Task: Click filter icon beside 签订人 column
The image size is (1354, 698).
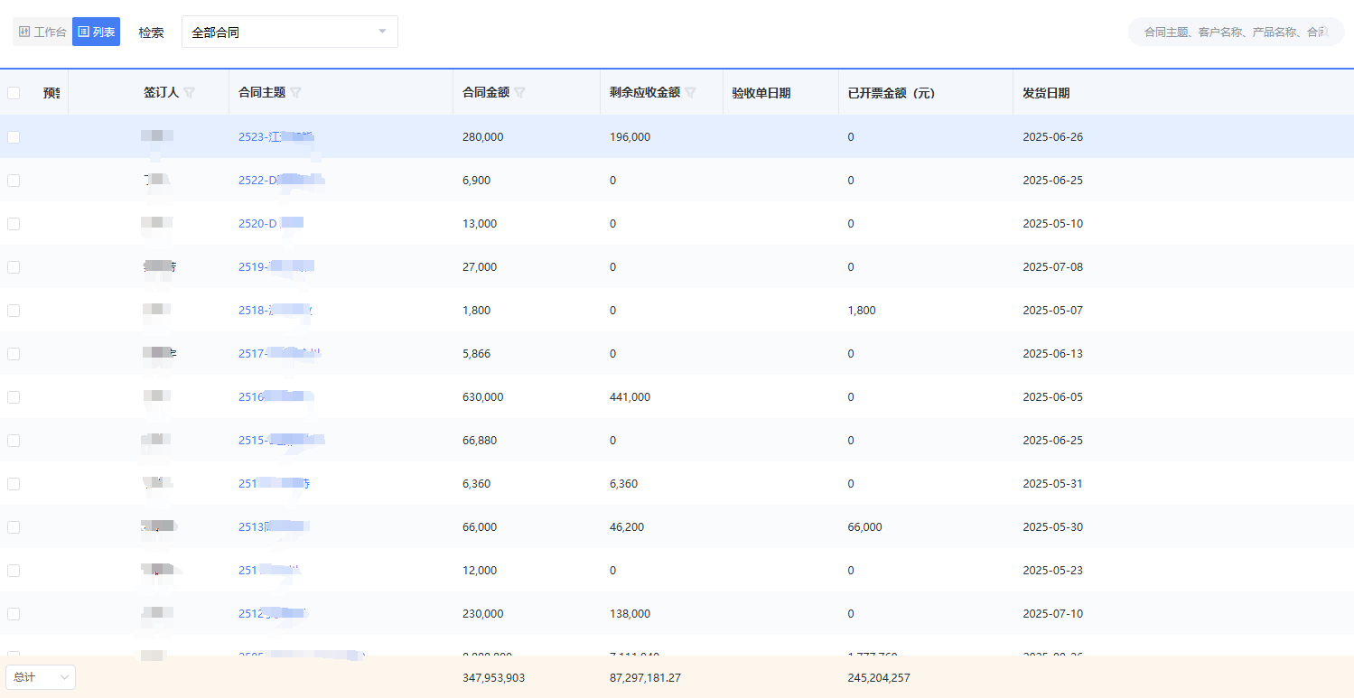Action: point(190,92)
